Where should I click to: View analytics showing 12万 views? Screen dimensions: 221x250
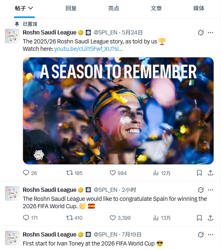click(162, 173)
